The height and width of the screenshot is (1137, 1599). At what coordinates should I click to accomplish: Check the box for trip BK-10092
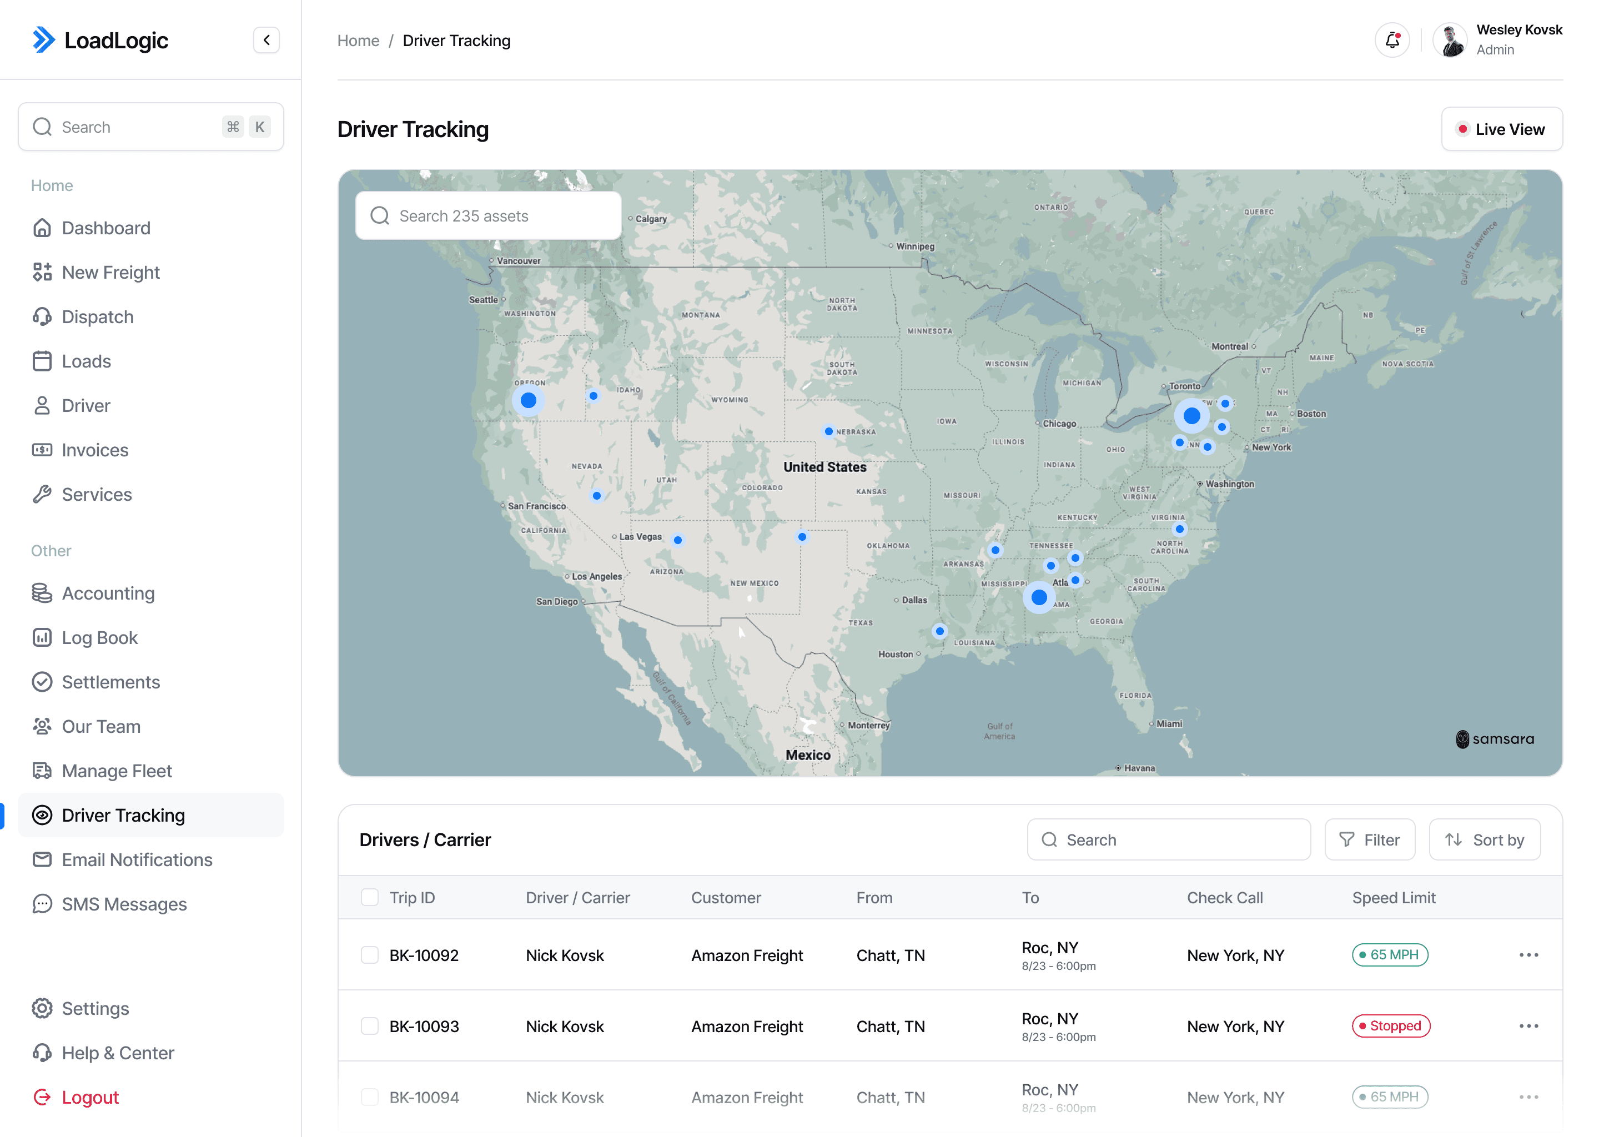point(370,955)
